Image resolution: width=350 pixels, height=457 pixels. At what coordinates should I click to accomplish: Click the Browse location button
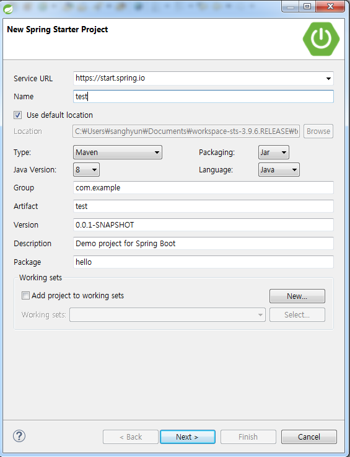(318, 131)
